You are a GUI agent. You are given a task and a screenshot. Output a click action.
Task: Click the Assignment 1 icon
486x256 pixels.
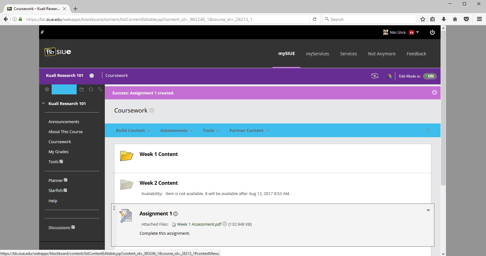click(126, 216)
